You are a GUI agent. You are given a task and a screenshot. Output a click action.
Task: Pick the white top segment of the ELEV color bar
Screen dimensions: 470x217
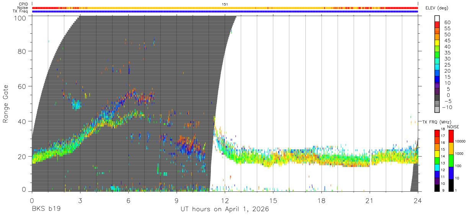click(437, 19)
